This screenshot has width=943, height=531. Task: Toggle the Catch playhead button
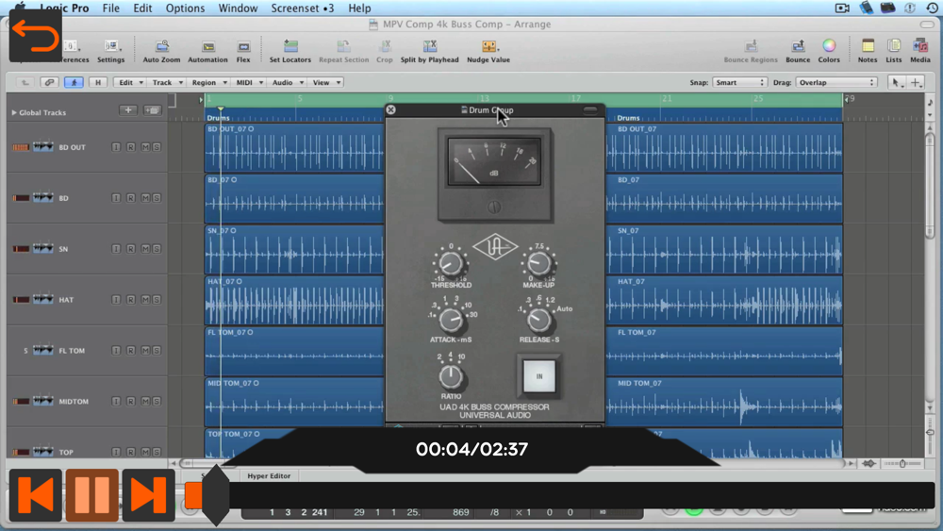[74, 82]
